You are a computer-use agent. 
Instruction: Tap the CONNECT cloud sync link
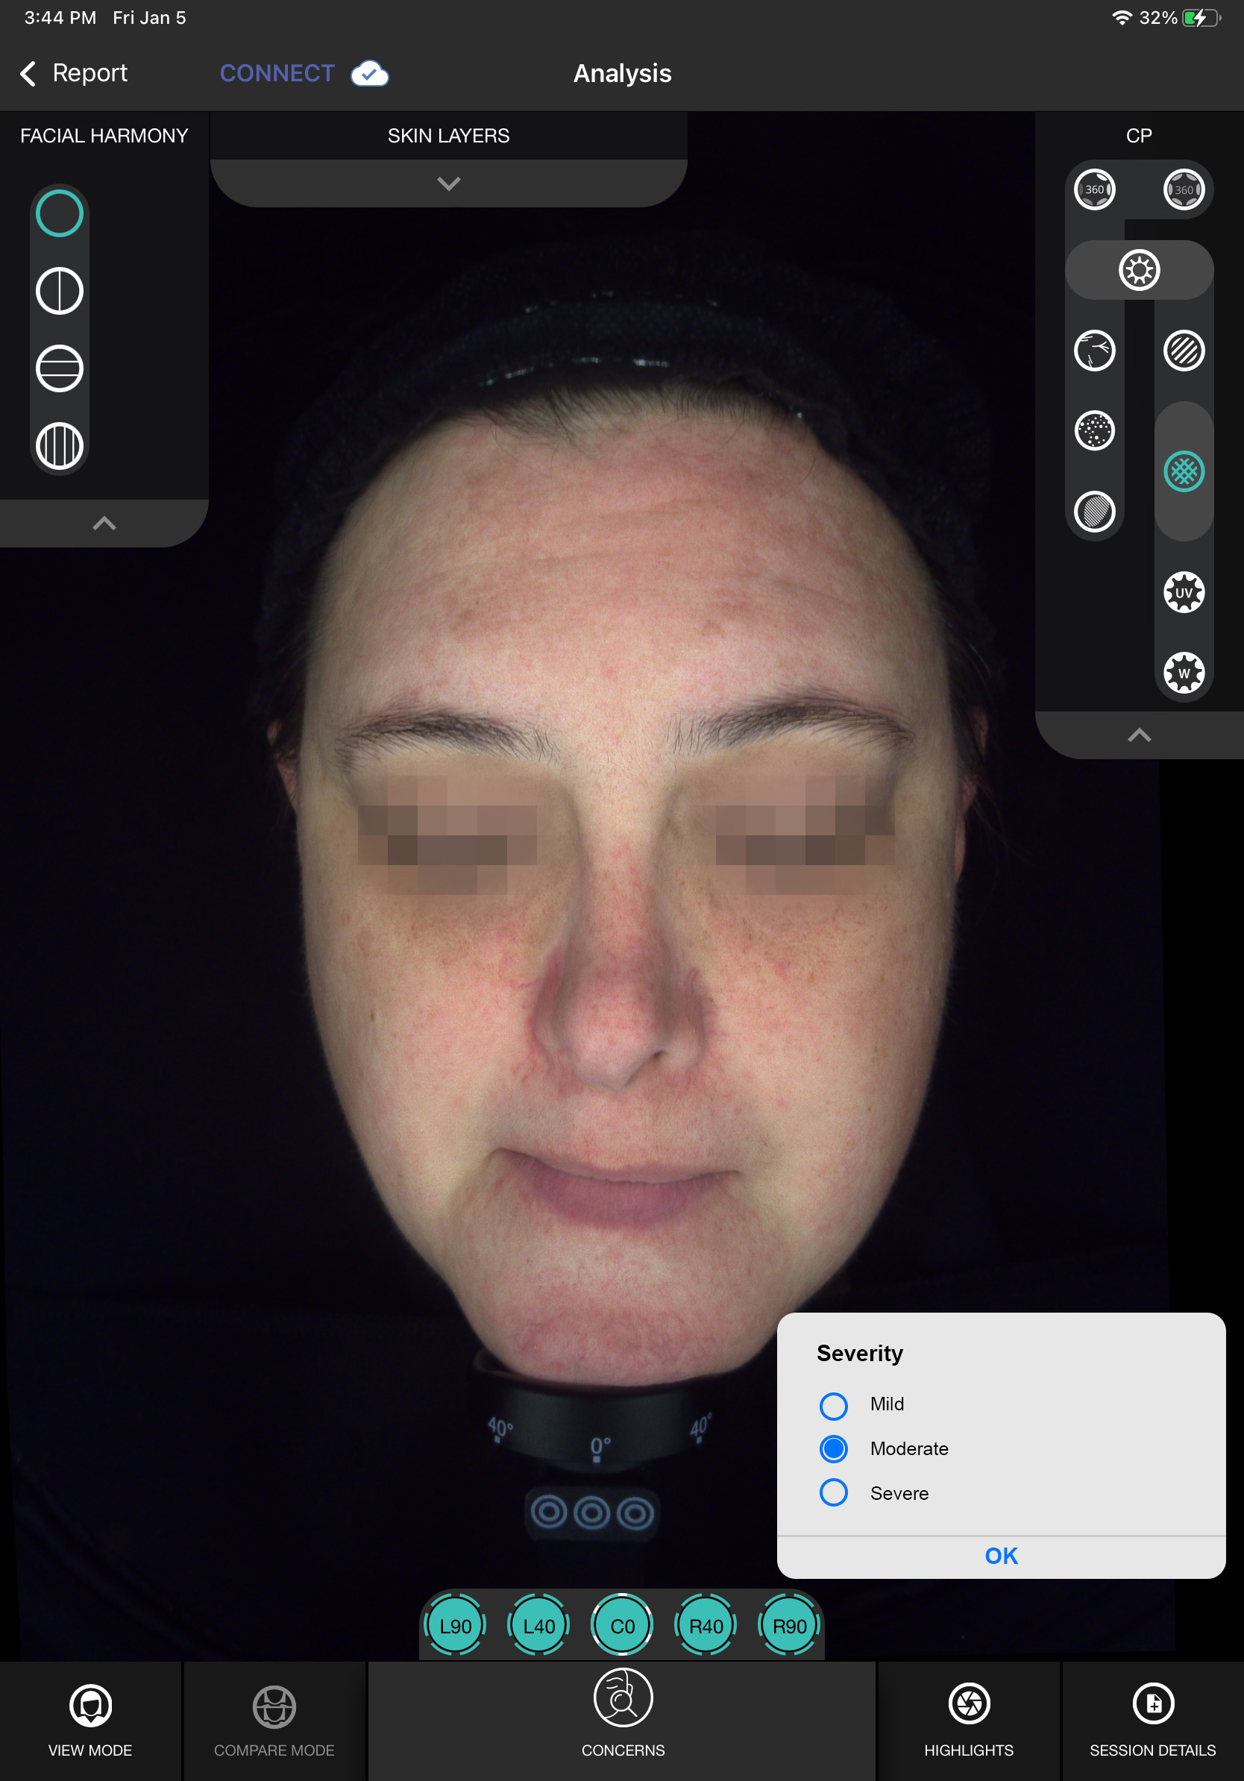pyautogui.click(x=303, y=74)
